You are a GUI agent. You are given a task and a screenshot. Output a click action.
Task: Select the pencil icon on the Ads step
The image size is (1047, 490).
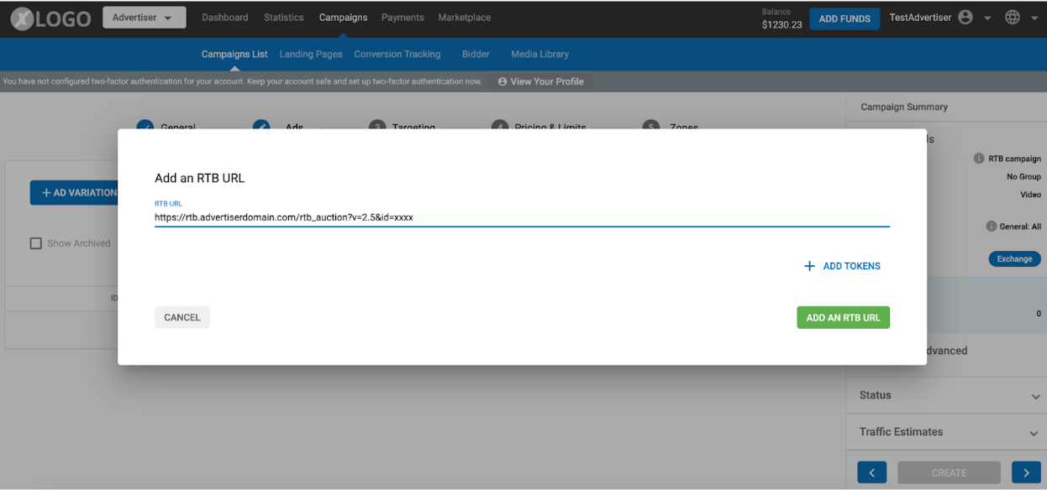[x=260, y=126]
